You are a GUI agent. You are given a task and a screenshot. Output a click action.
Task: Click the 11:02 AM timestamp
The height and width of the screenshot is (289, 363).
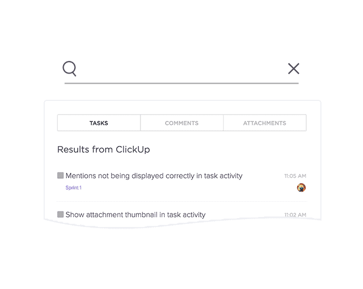click(295, 215)
